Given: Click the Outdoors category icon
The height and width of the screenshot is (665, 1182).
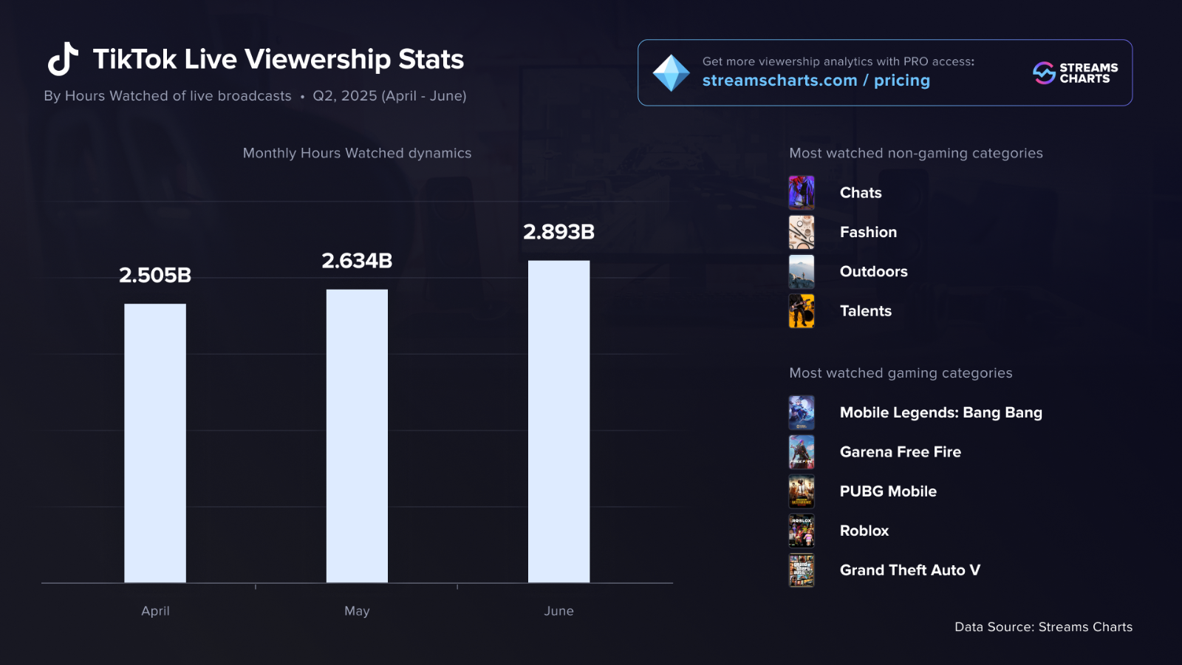Looking at the screenshot, I should coord(802,272).
